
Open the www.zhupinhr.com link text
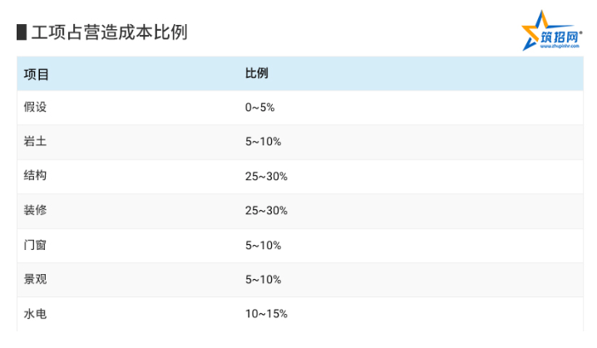(x=560, y=47)
